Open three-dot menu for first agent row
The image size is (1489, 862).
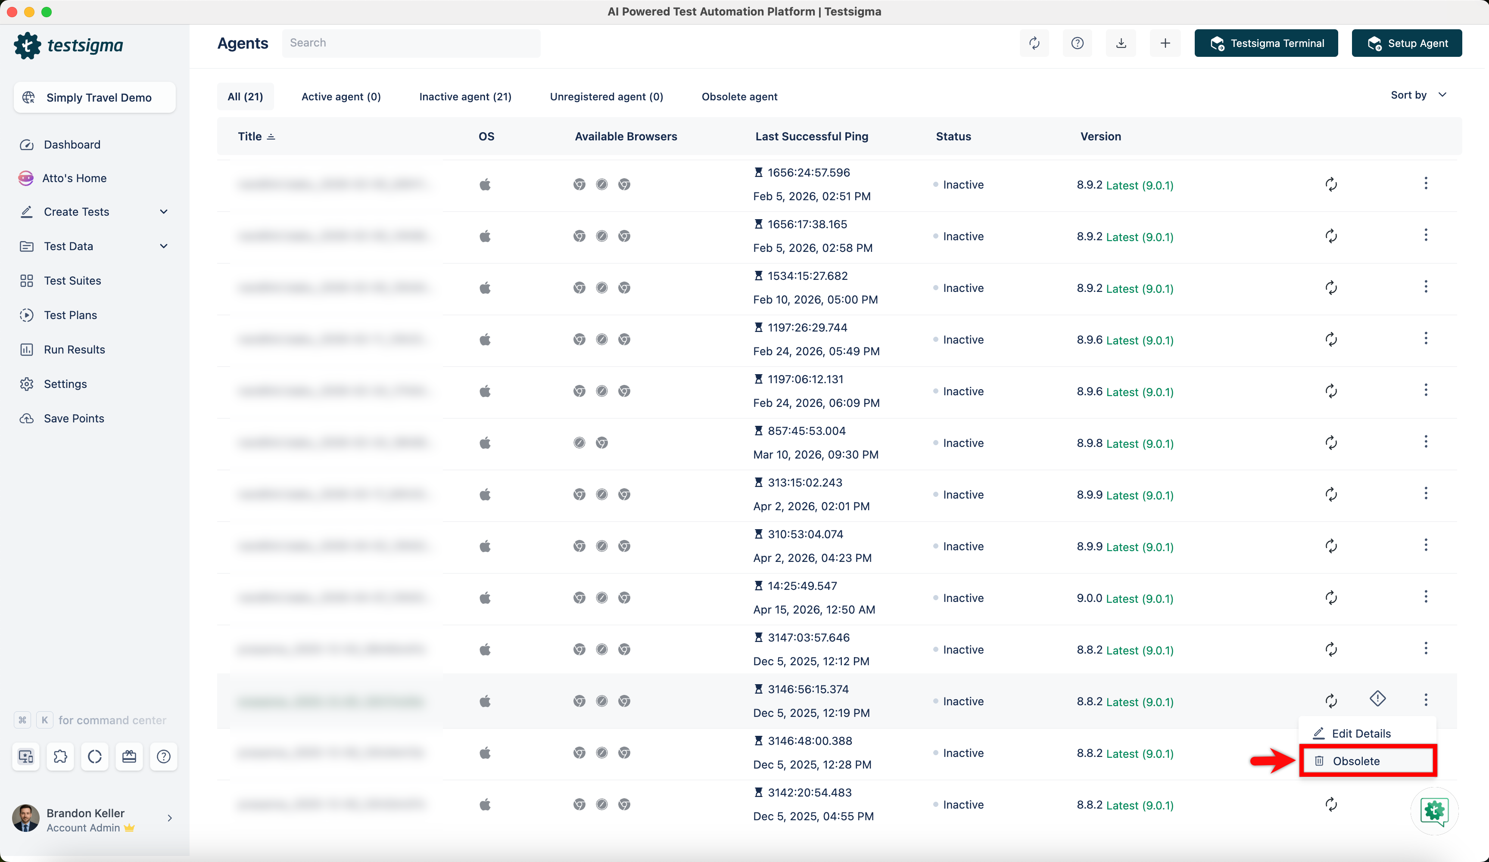pyautogui.click(x=1426, y=183)
